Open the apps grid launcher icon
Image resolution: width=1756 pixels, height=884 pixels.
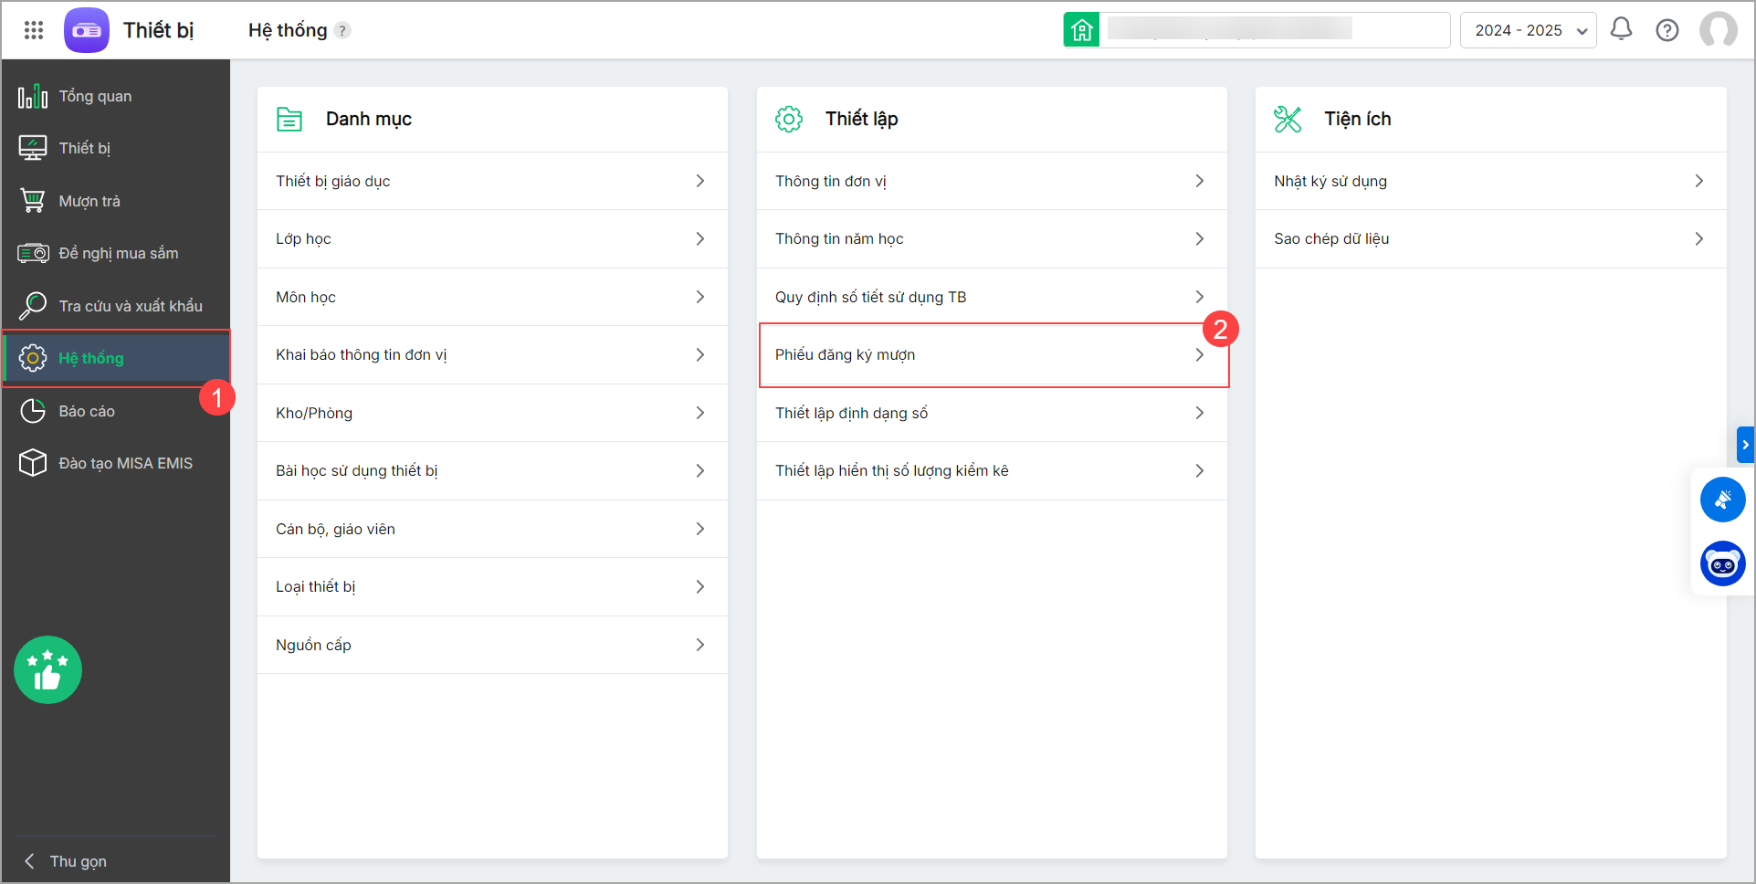point(34,30)
